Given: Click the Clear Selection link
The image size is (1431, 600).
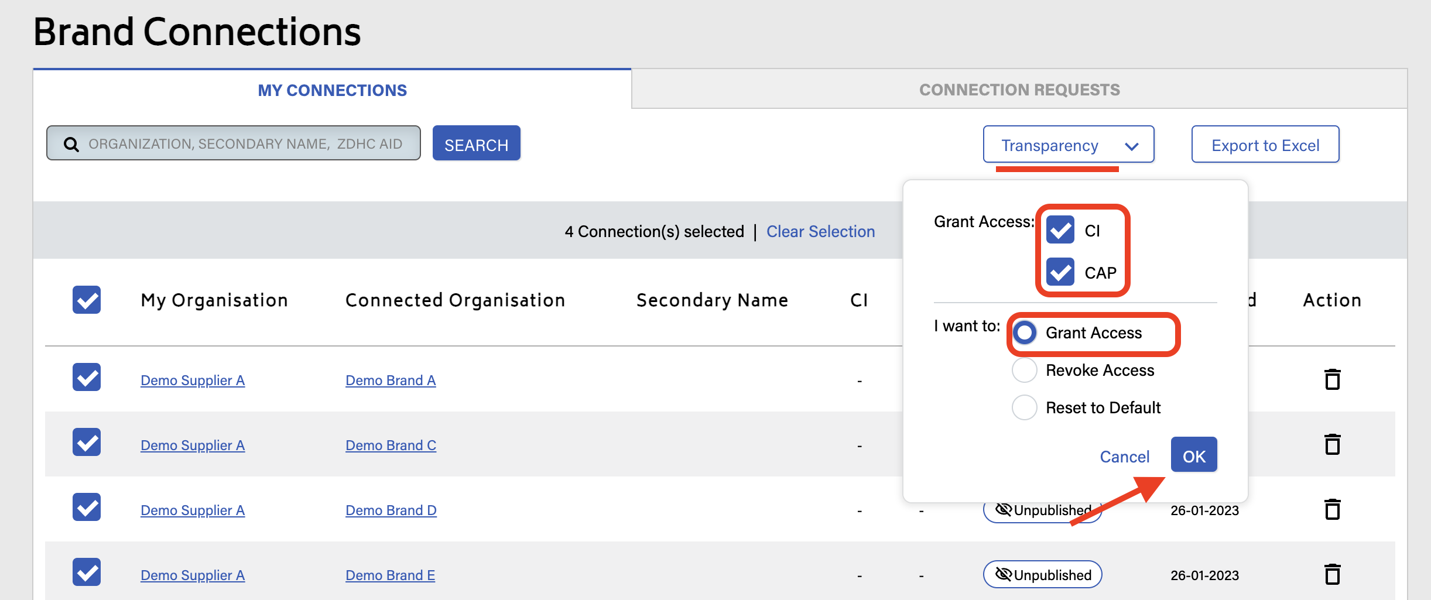Looking at the screenshot, I should point(820,232).
